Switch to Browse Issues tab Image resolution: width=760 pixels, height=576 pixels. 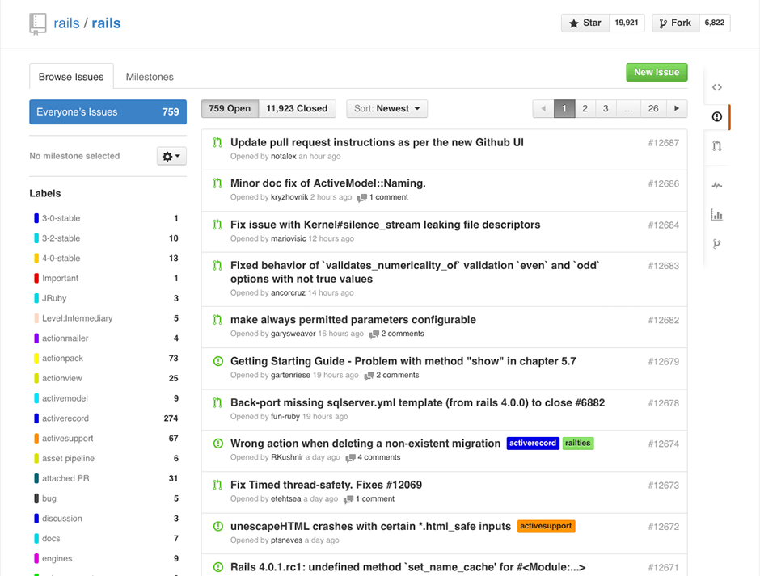(x=71, y=77)
